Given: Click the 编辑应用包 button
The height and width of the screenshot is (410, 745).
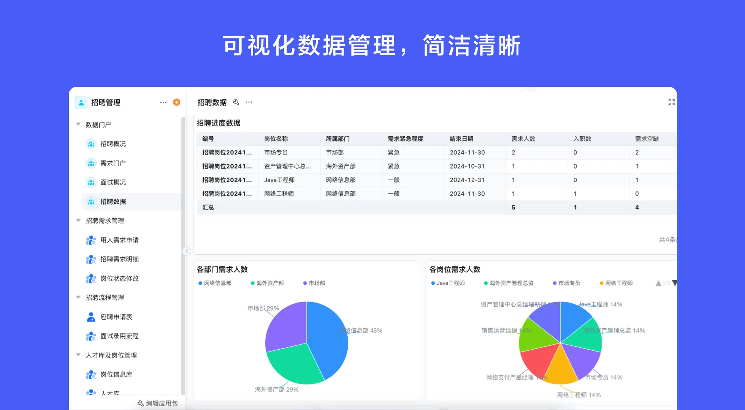Looking at the screenshot, I should click(x=158, y=404).
